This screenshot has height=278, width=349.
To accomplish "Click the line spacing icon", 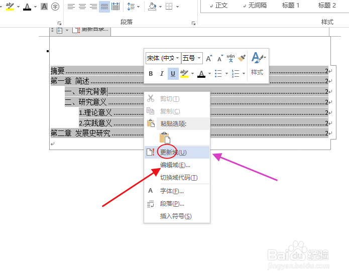I will click(x=131, y=7).
